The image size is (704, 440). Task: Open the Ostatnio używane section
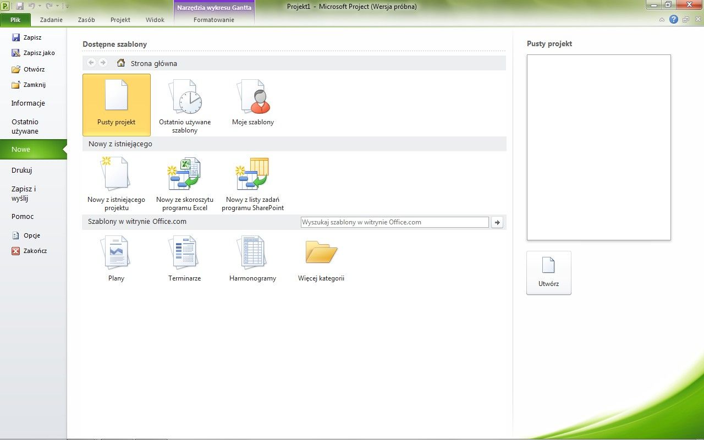pyautogui.click(x=25, y=127)
